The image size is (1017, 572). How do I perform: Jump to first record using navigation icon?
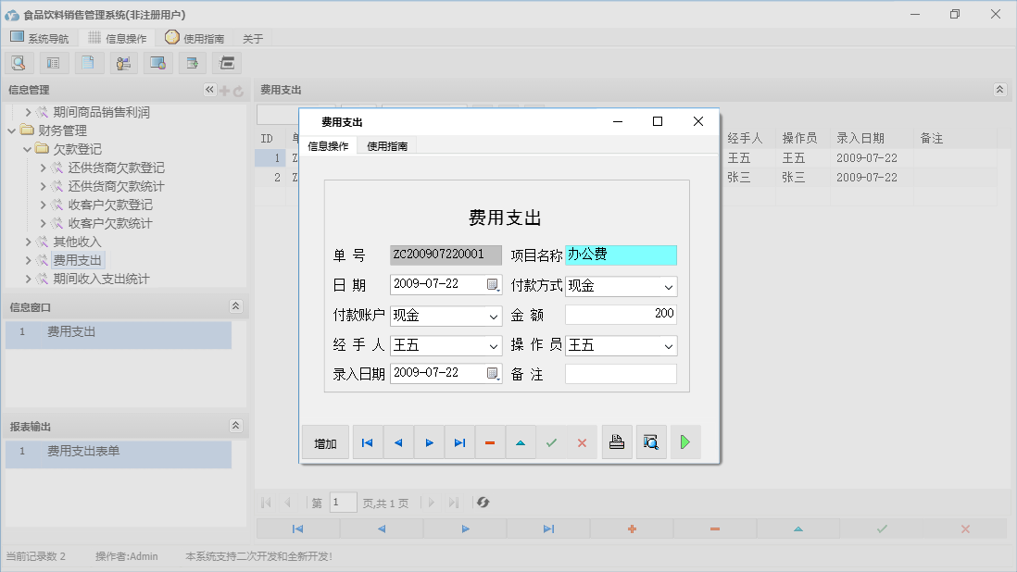click(x=367, y=441)
